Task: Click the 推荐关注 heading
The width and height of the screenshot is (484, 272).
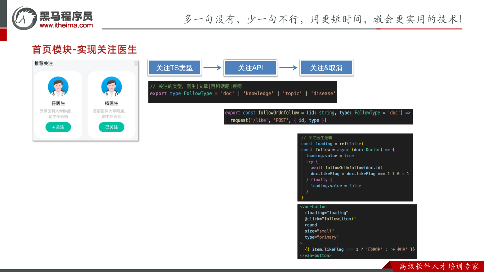Action: 44,63
